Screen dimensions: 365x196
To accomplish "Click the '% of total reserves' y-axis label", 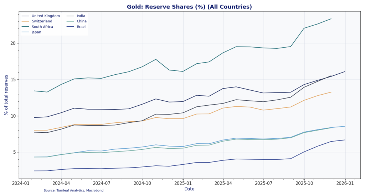I will click(6, 95).
